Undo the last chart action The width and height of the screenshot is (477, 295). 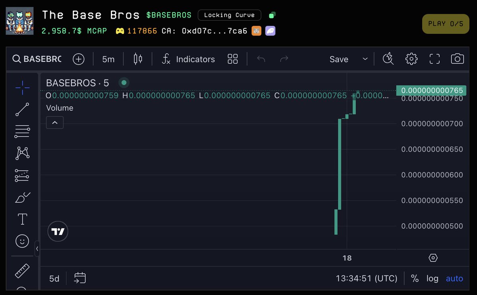pyautogui.click(x=261, y=59)
